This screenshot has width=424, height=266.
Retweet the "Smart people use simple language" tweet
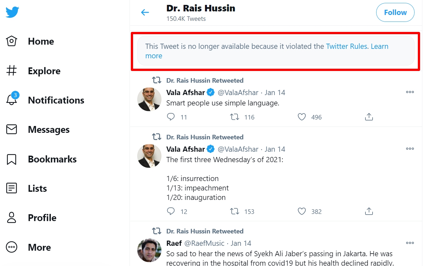click(235, 117)
